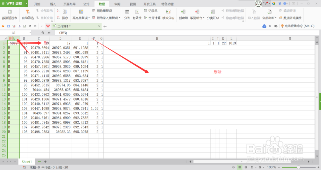Click the zoom magnifier beside formula bar

(x=43, y=33)
